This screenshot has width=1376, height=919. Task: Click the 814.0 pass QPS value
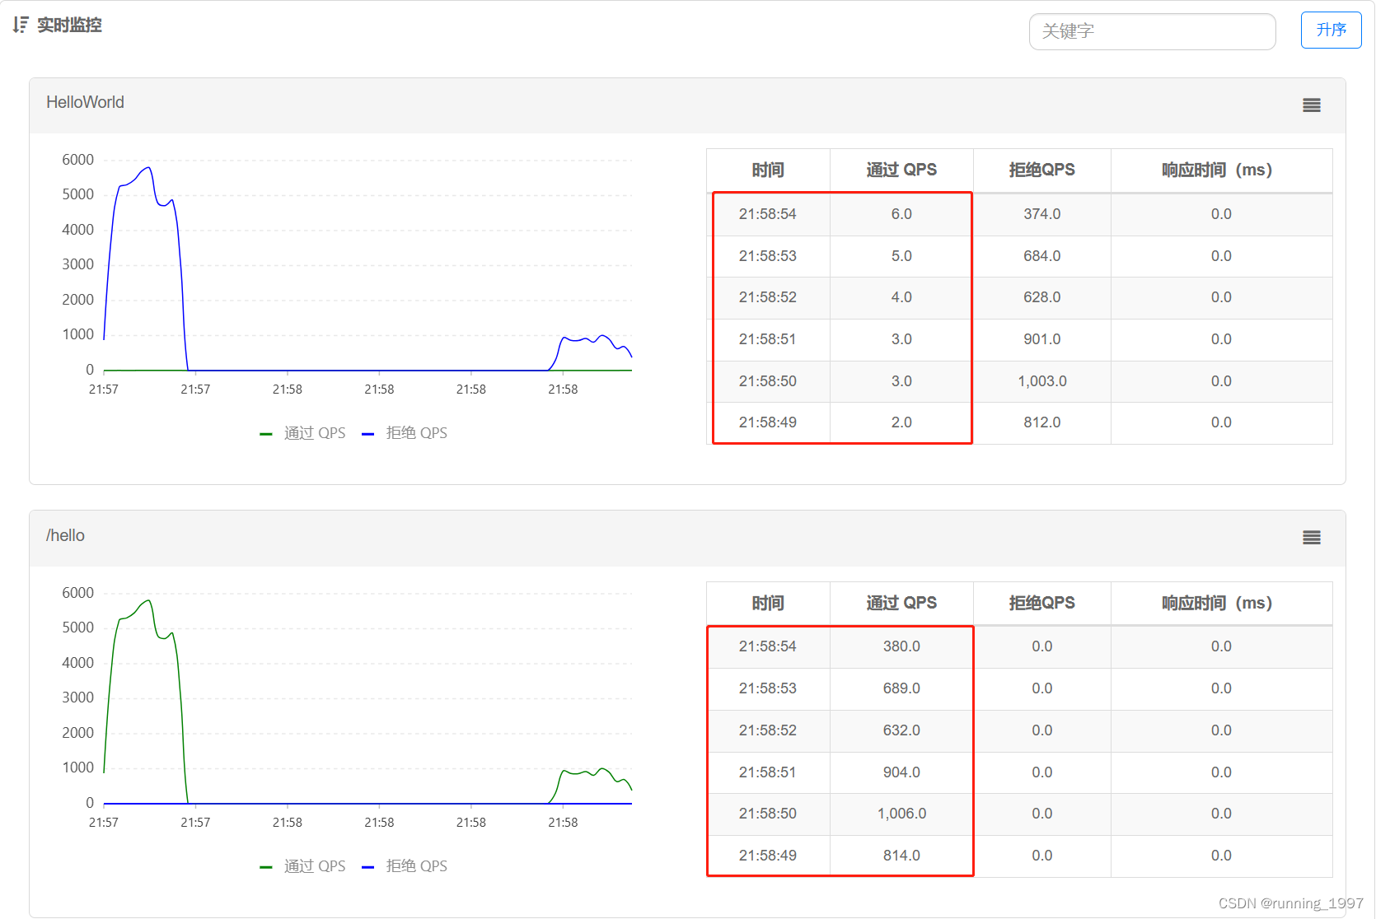[901, 856]
